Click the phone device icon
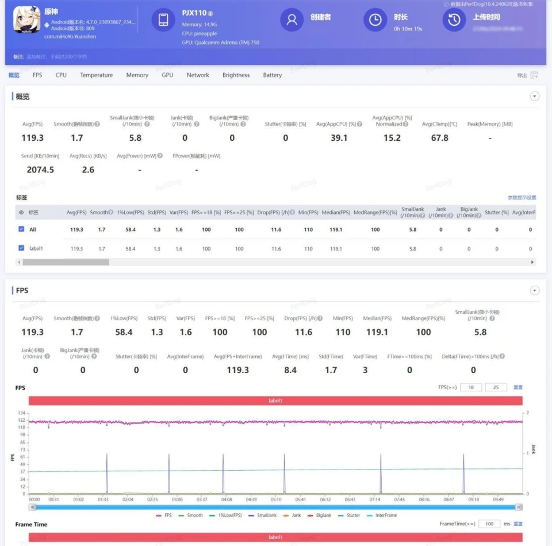Image resolution: width=552 pixels, height=546 pixels. (163, 20)
